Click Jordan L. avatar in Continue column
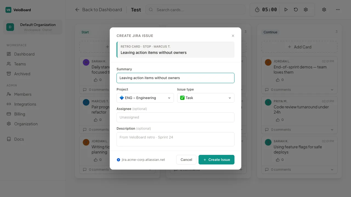Viewport: 351px width, 197px height. [x=268, y=62]
